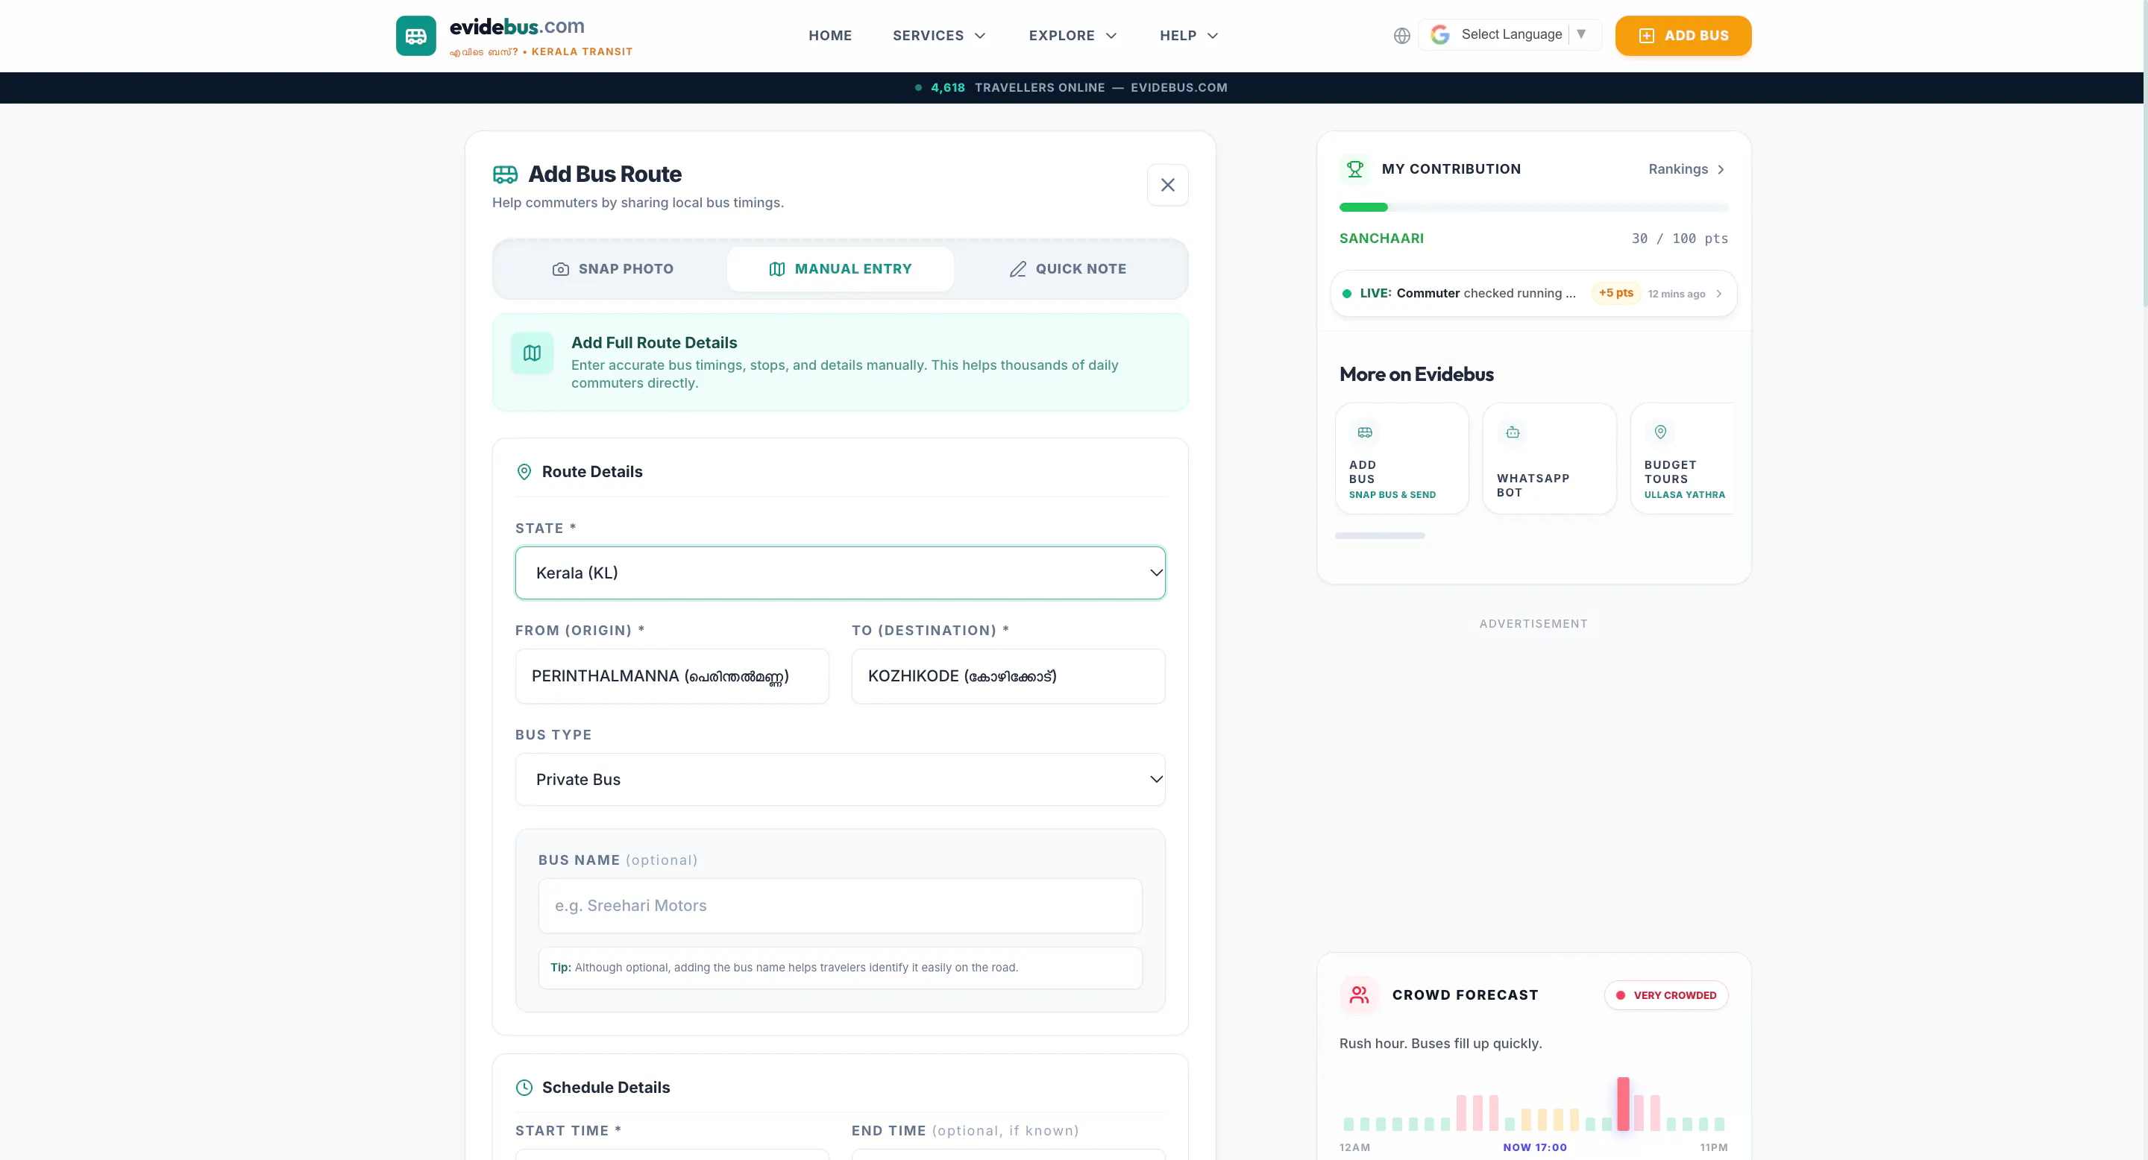Viewport: 2148px width, 1160px height.
Task: Switch to the Snap Photo tab
Action: (613, 269)
